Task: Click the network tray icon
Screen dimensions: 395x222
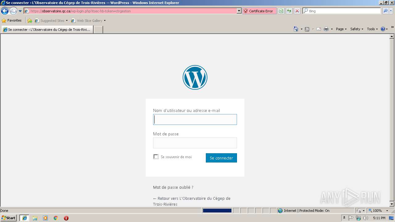Action: coord(358,218)
